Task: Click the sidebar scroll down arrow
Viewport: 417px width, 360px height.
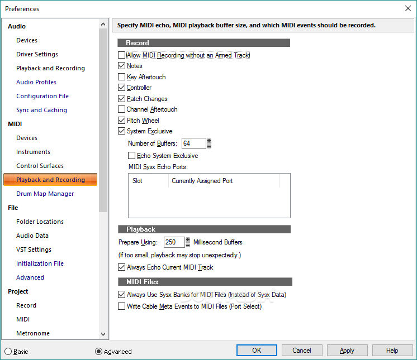Action: pyautogui.click(x=103, y=334)
